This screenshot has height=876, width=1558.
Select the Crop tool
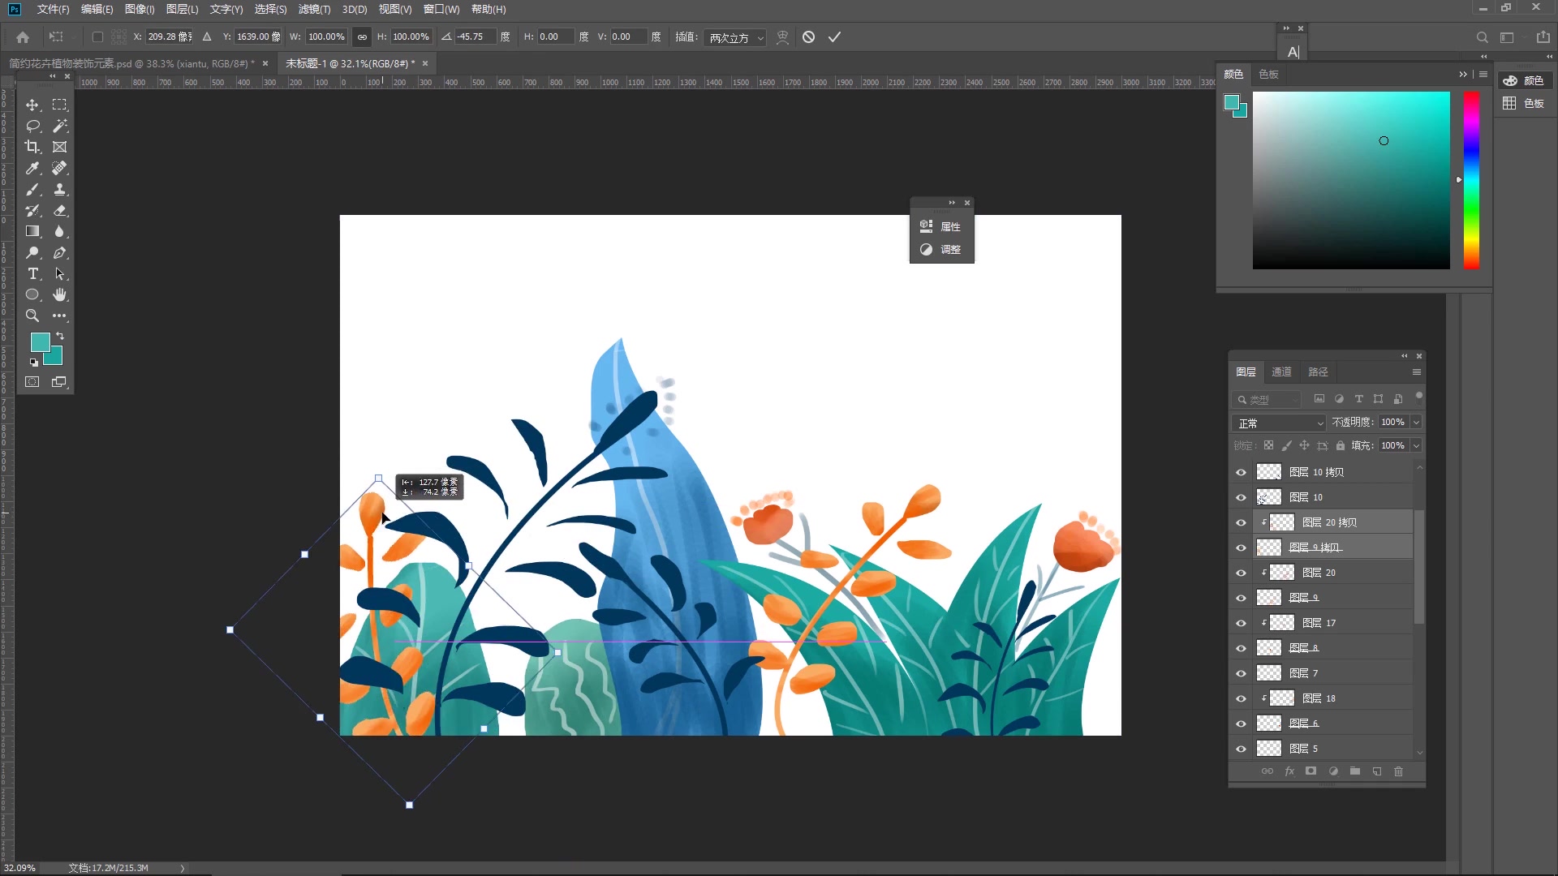[32, 147]
